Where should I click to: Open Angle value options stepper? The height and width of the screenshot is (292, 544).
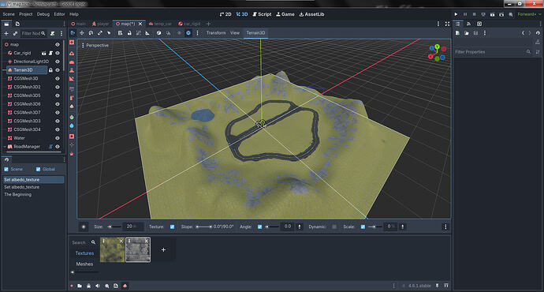pyautogui.click(x=300, y=226)
